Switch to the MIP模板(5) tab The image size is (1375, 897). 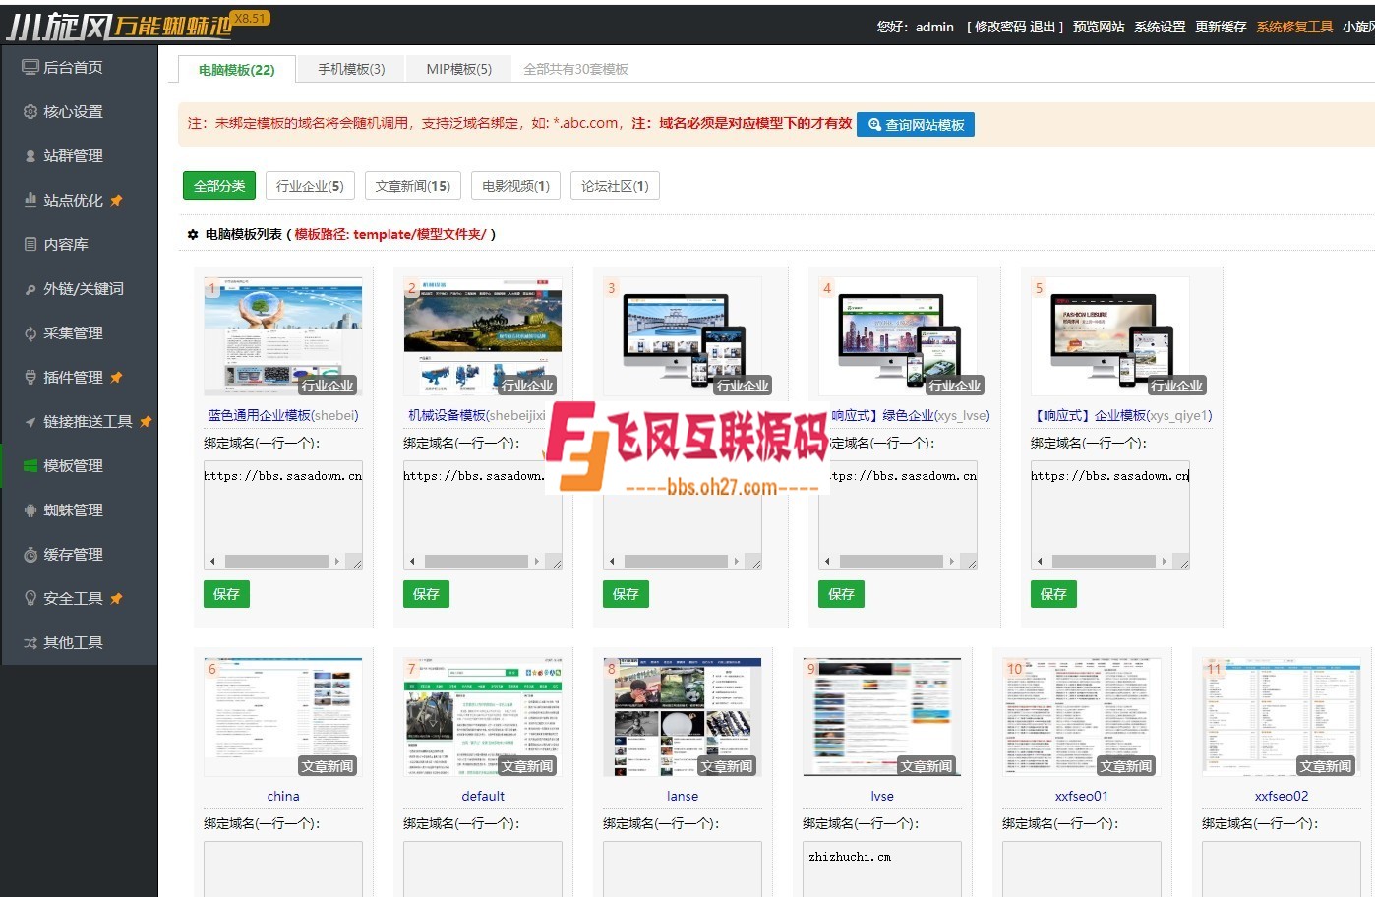point(458,69)
